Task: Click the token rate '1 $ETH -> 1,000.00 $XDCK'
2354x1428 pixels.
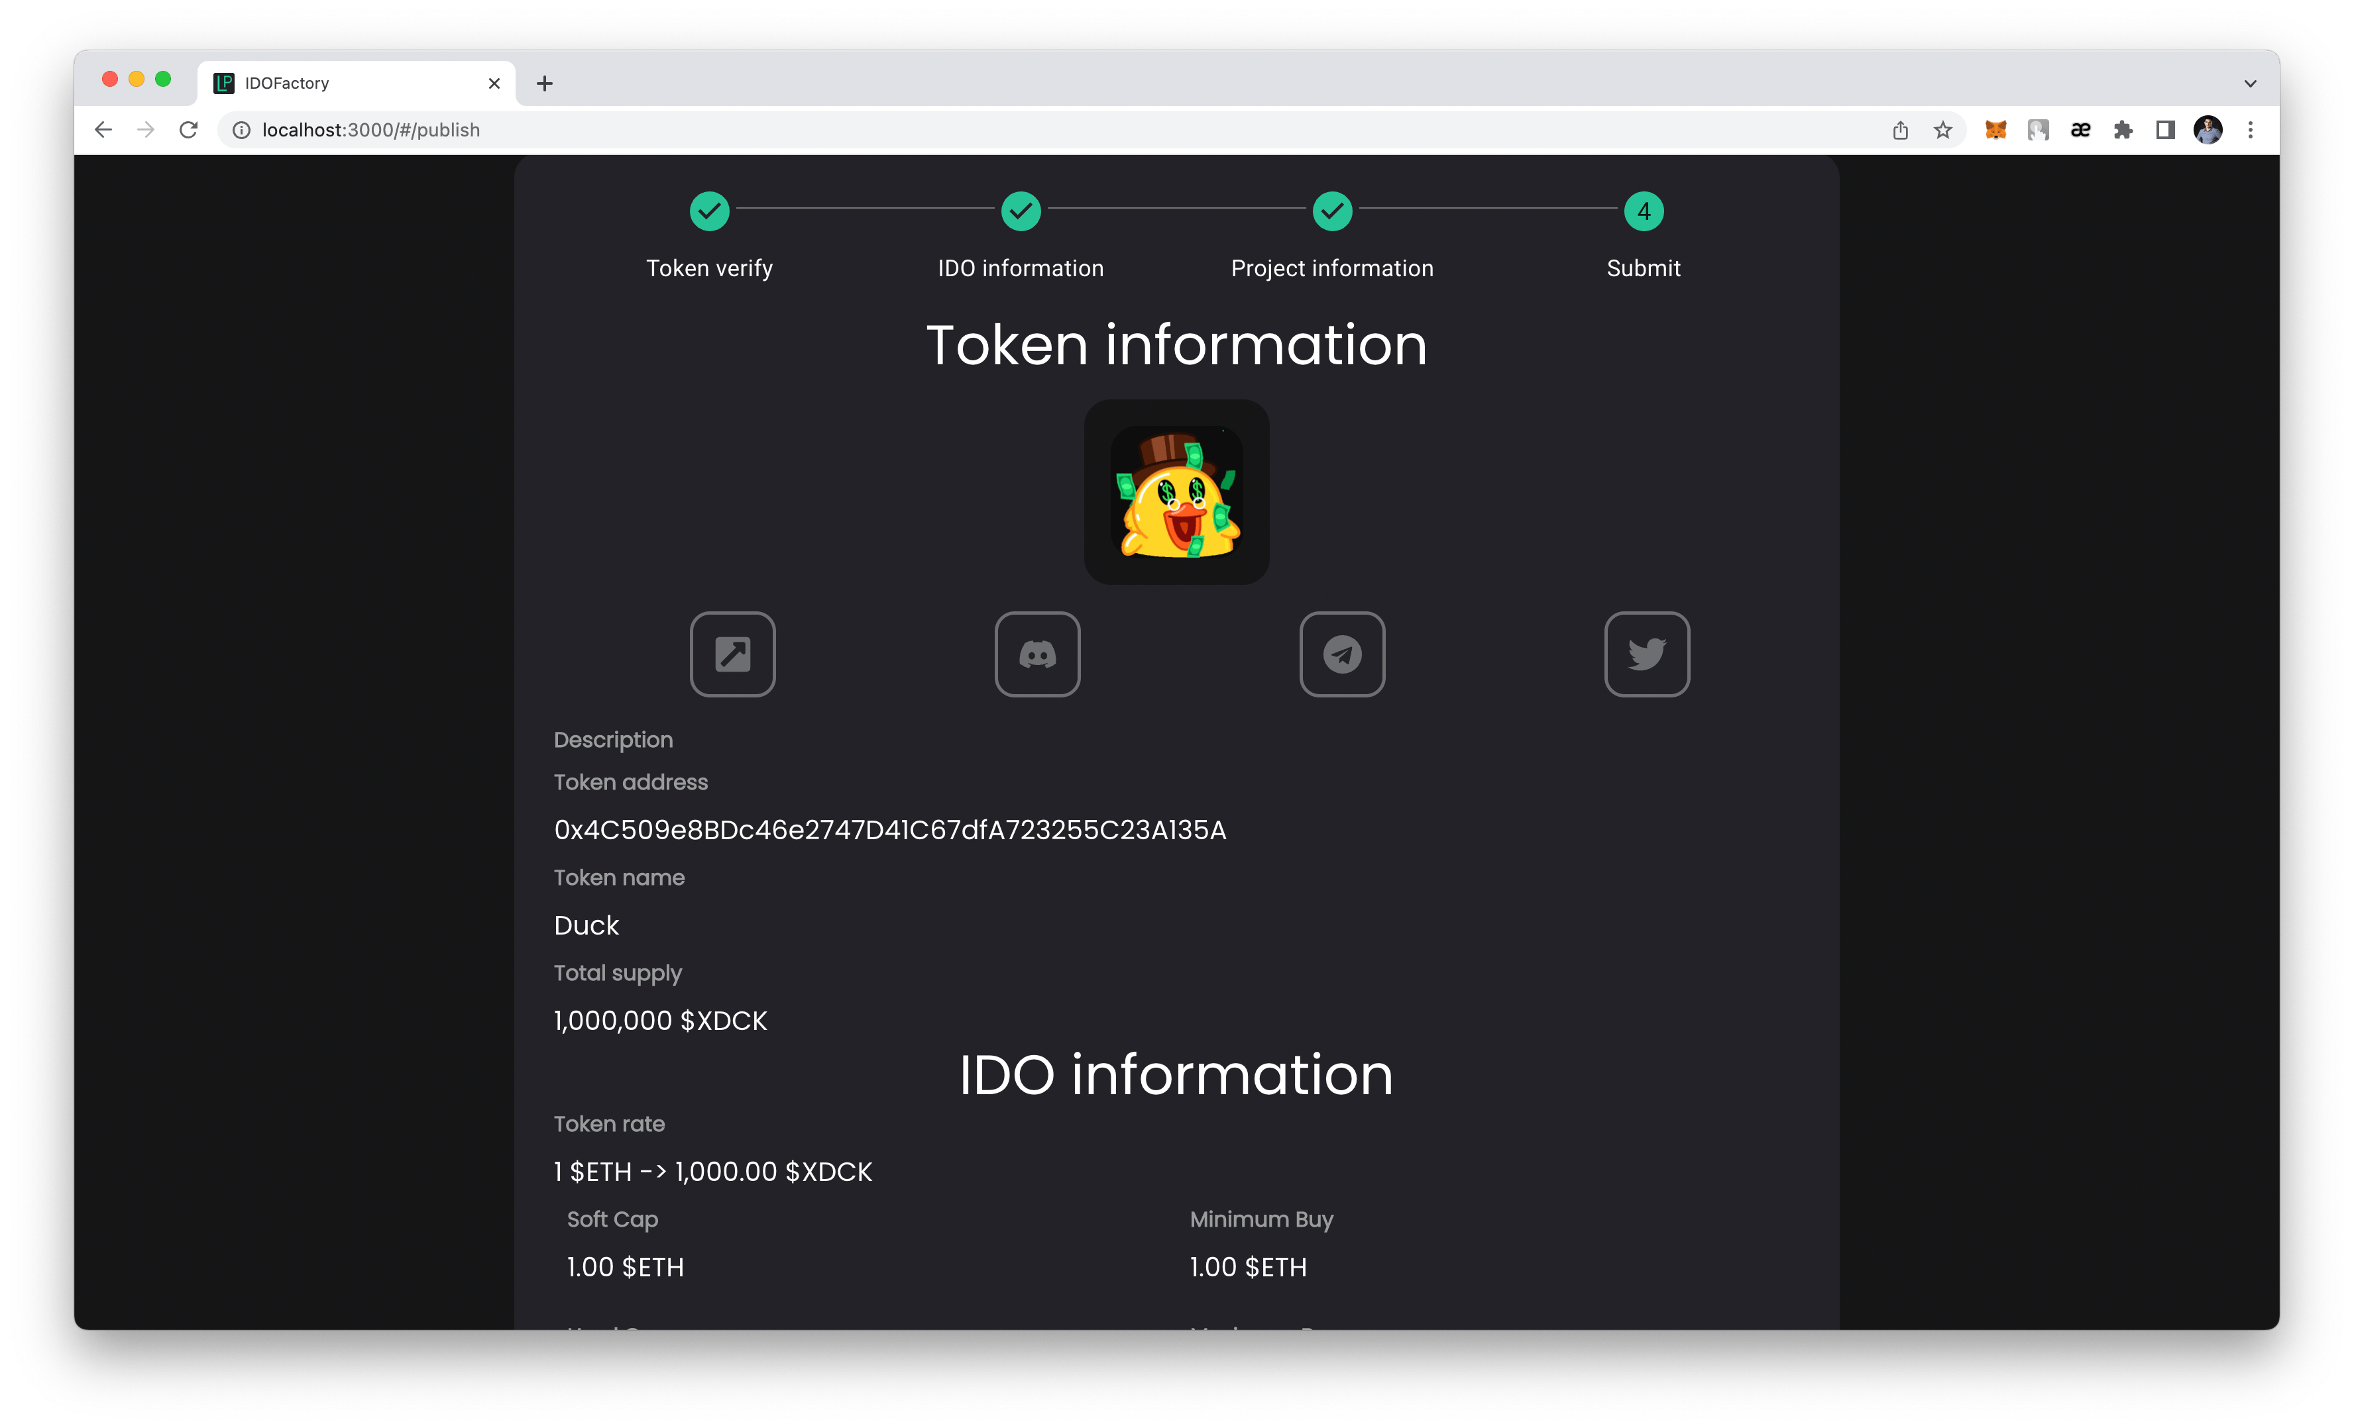Action: point(712,1171)
